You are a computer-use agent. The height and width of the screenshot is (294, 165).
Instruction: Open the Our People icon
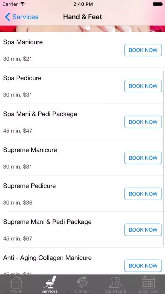(x=115, y=282)
